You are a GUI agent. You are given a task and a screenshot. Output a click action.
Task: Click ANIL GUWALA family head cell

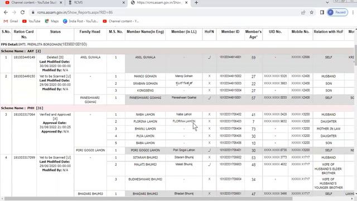90,58
